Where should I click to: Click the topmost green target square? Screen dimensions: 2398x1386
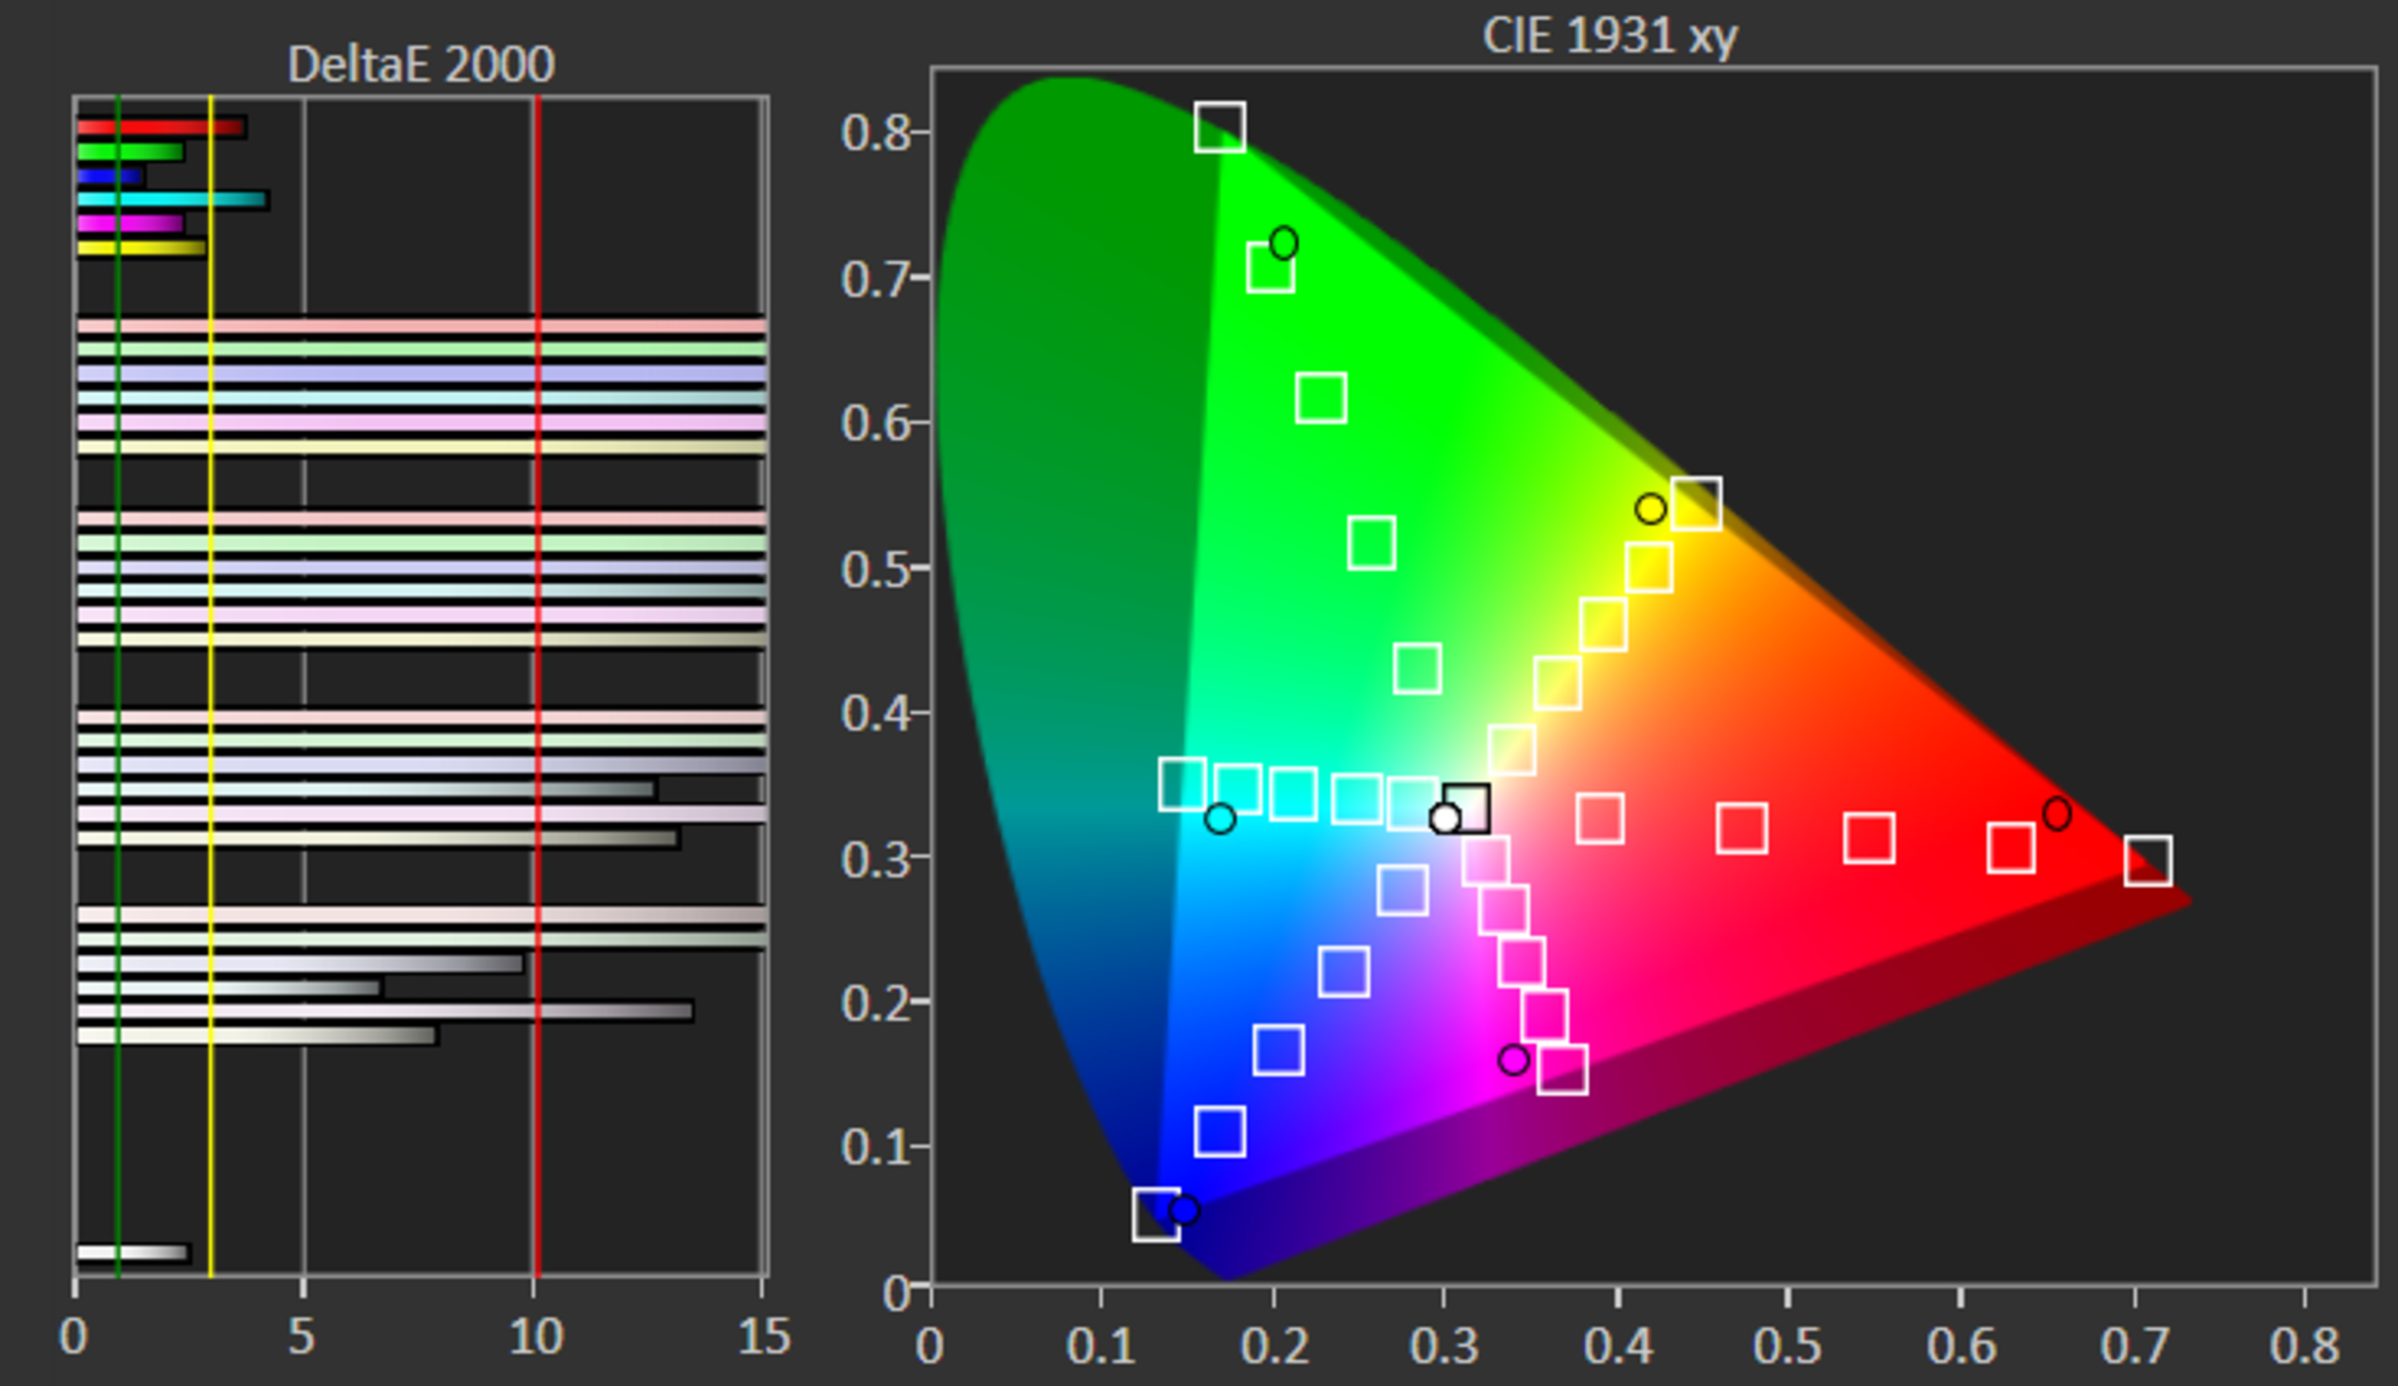(1219, 127)
